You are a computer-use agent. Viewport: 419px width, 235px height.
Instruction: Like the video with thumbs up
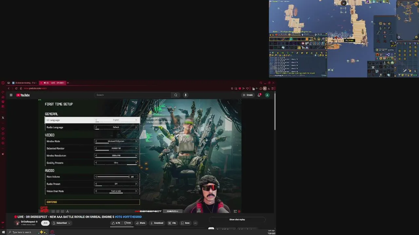(116, 223)
